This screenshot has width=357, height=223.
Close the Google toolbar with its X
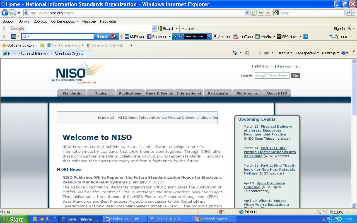(4, 28)
